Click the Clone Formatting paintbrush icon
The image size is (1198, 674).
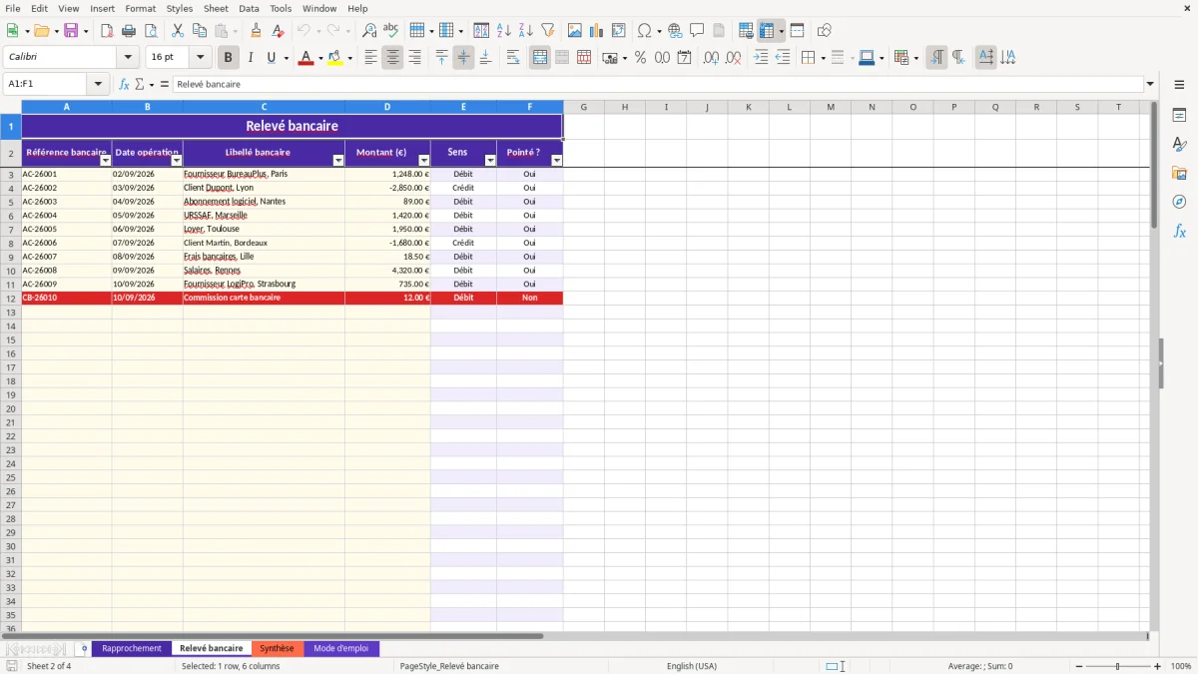tap(257, 31)
